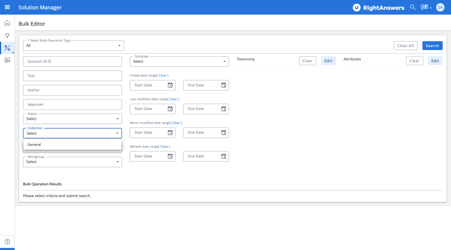
Task: Open calendar for Last modified End Date
Action: coord(223,109)
